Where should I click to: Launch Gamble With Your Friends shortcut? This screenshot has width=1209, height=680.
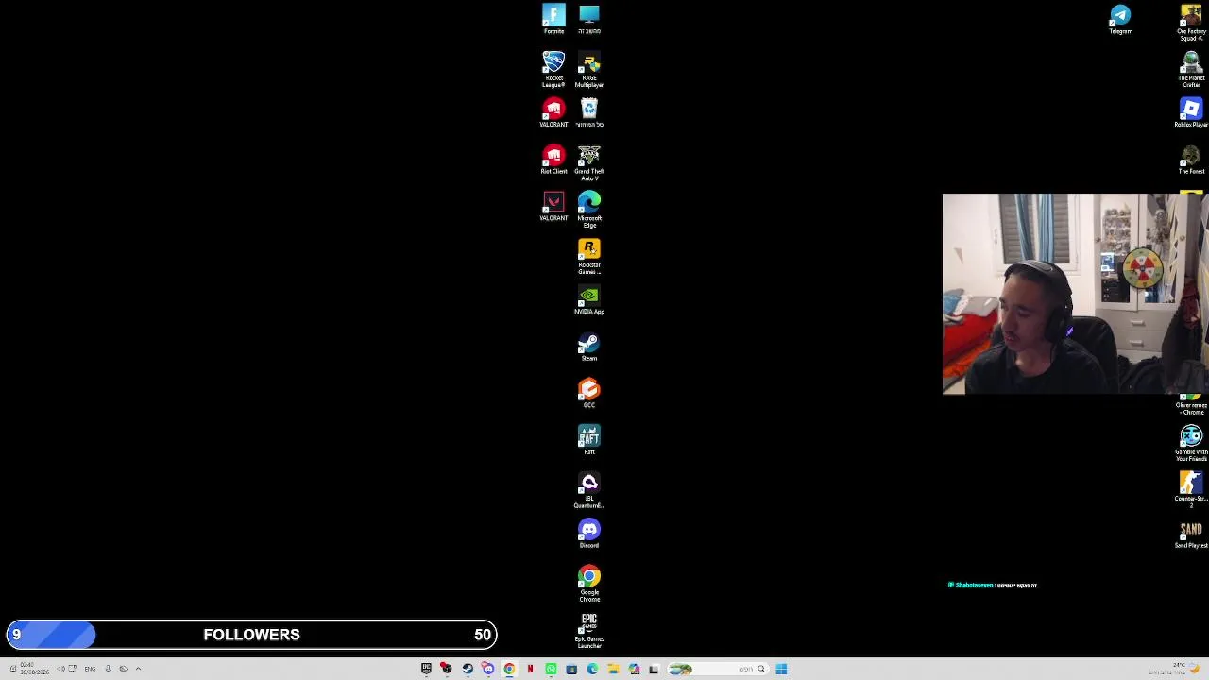(1191, 444)
